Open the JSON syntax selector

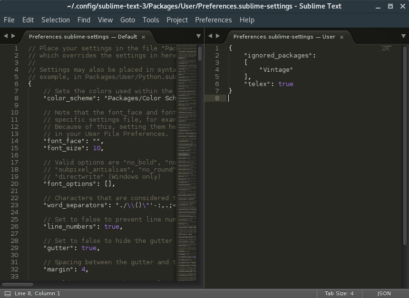point(383,293)
